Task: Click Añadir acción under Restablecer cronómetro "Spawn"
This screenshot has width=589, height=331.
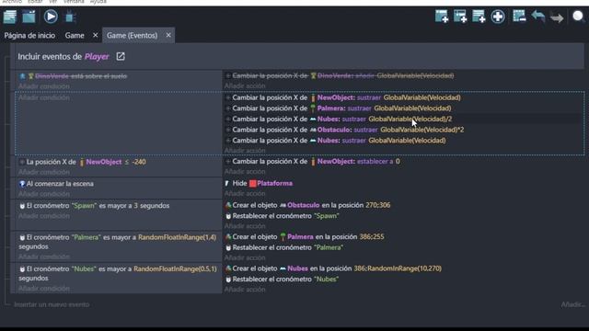Action: [245, 226]
